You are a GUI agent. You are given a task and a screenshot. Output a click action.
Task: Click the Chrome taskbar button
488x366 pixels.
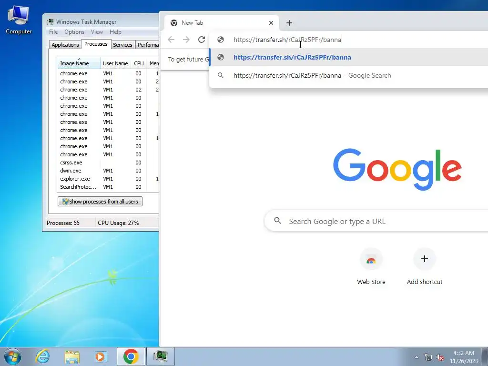tap(131, 356)
